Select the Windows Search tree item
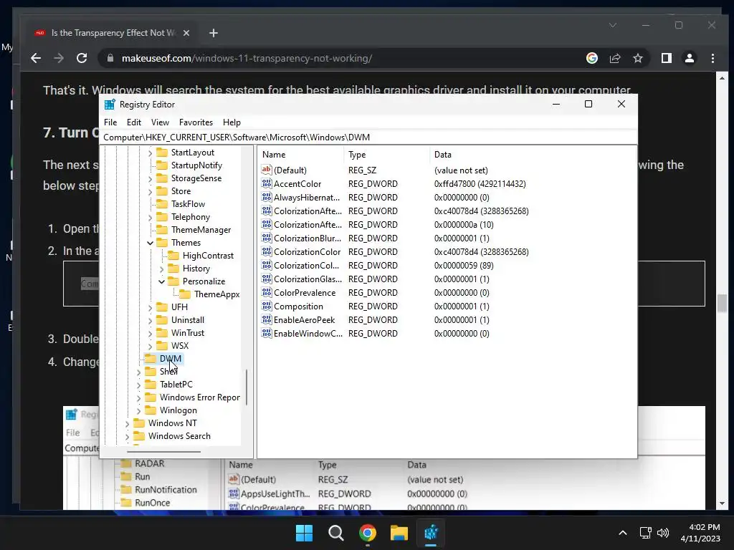The image size is (734, 550). 179,436
